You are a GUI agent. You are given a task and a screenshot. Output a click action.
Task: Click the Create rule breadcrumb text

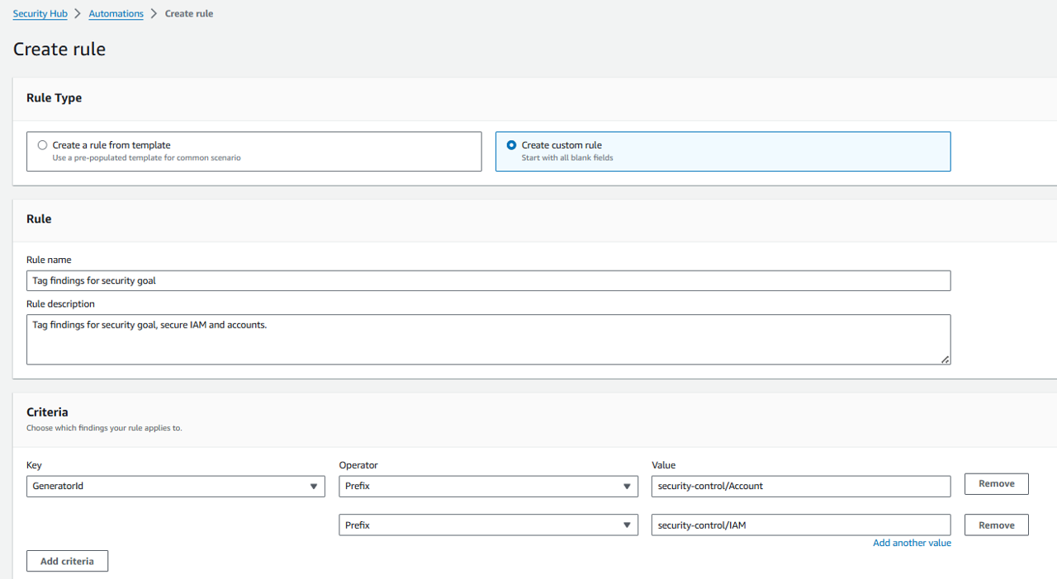(189, 14)
